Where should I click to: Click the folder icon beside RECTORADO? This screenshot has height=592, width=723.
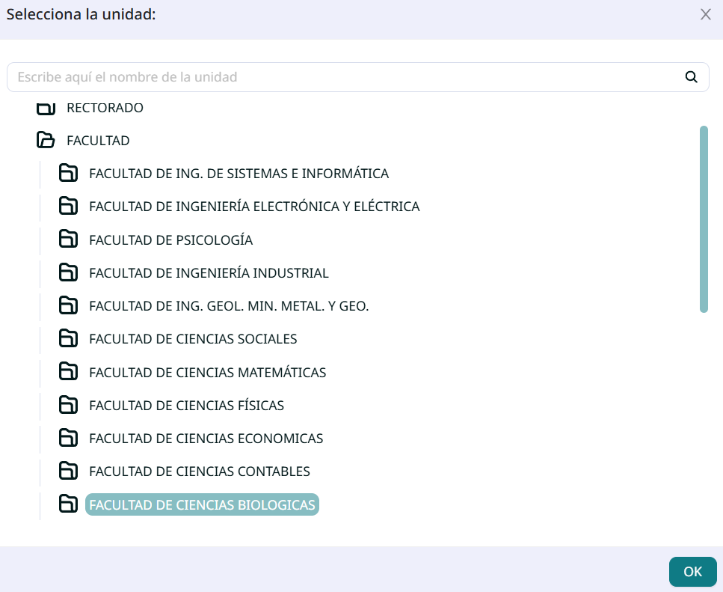[46, 109]
